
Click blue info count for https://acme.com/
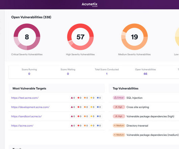99,125
